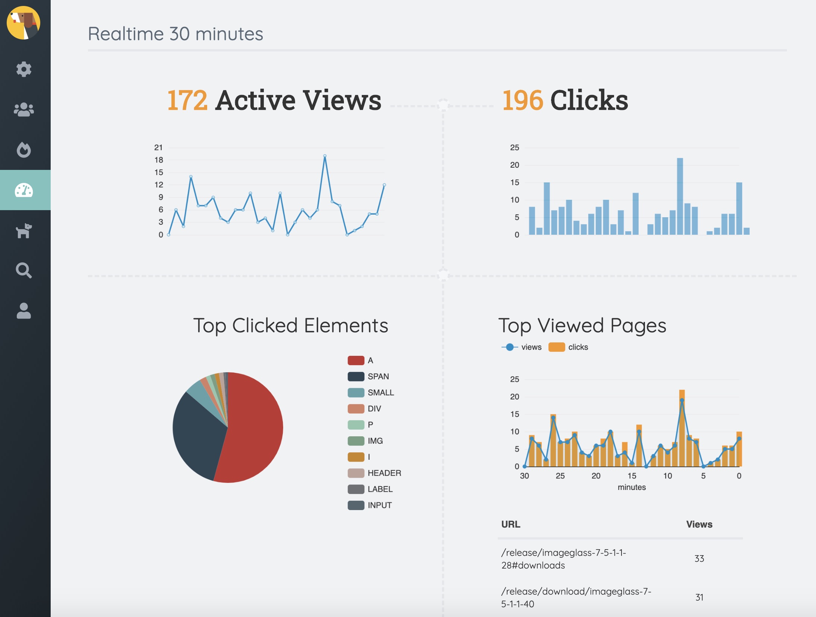Sort the table by the Views column header

[699, 524]
